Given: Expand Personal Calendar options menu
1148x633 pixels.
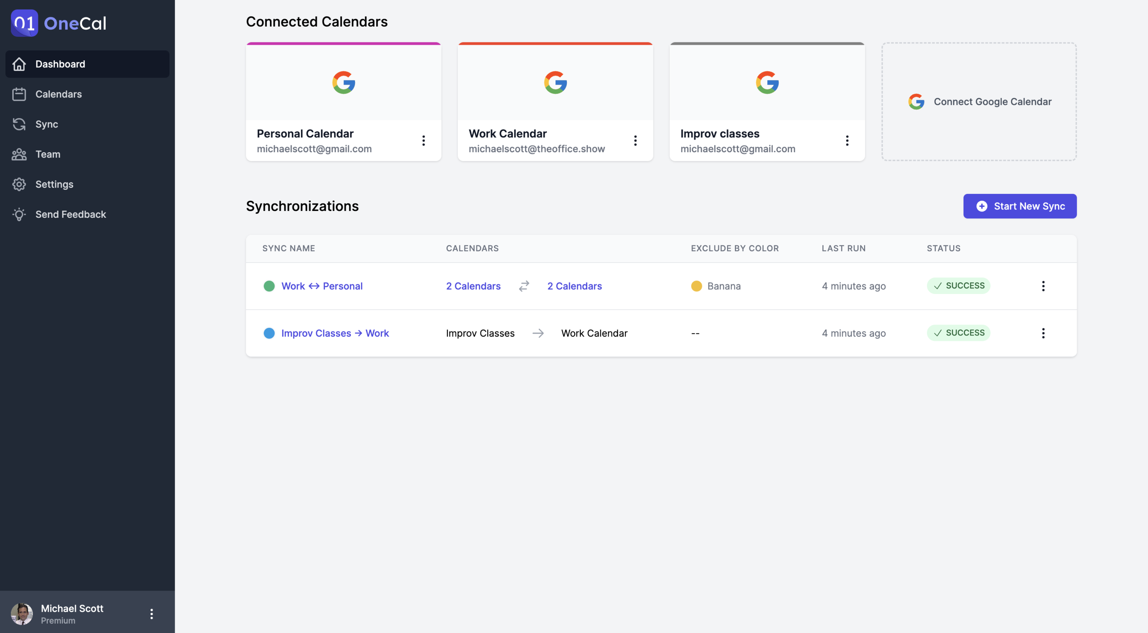Looking at the screenshot, I should pyautogui.click(x=423, y=140).
